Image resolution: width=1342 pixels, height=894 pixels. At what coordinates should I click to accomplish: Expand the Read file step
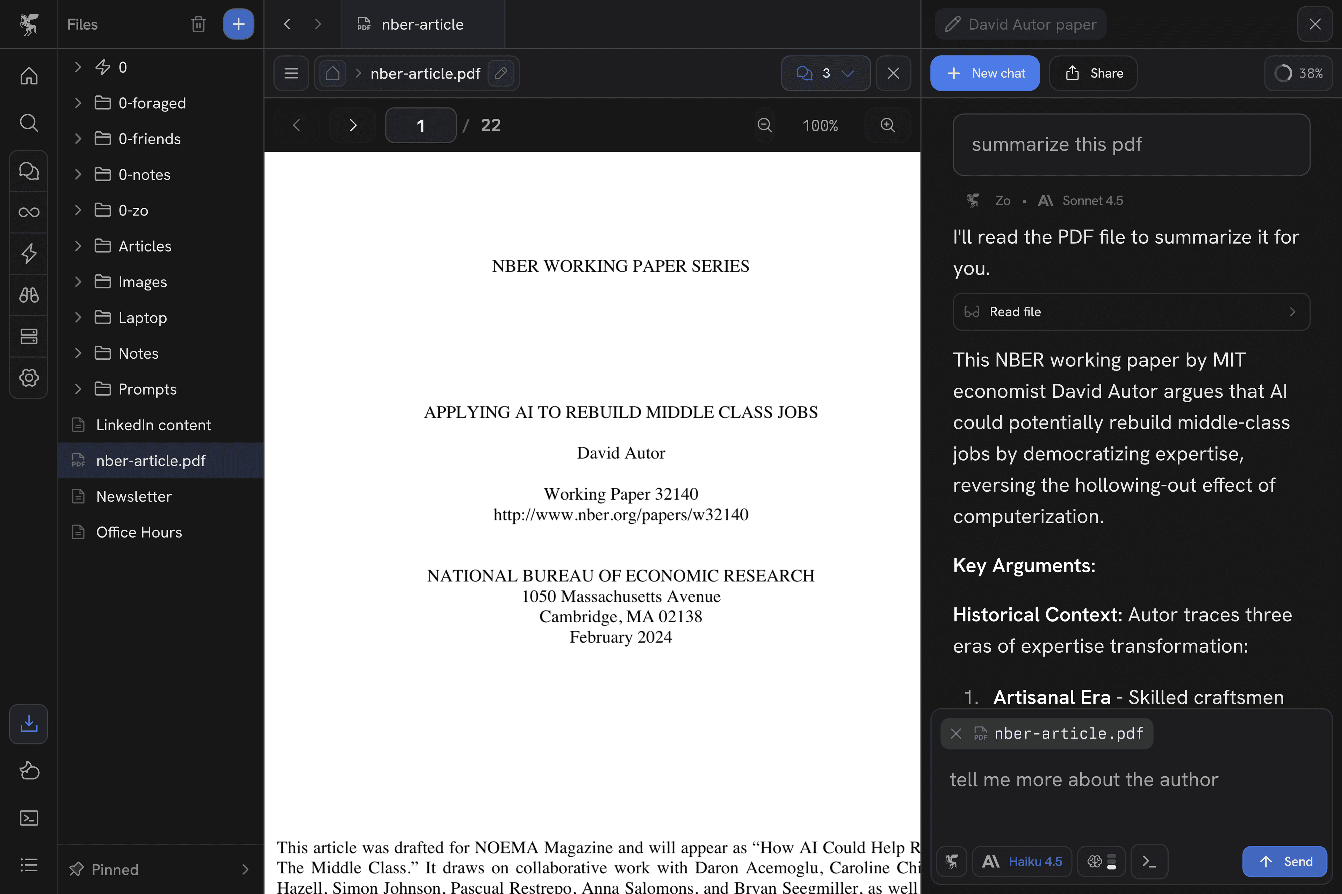click(x=1131, y=311)
